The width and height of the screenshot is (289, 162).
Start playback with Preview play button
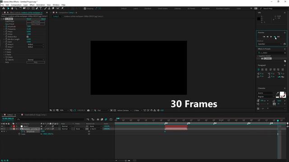click(271, 37)
